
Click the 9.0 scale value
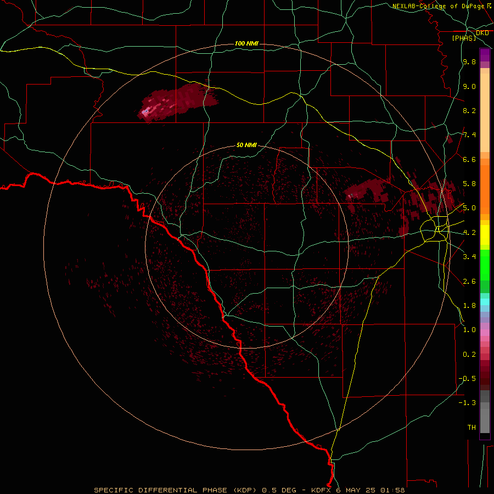(x=469, y=86)
